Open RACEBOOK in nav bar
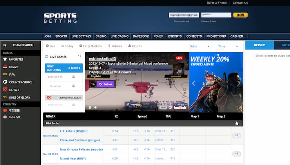The width and height of the screenshot is (290, 165). (x=141, y=36)
